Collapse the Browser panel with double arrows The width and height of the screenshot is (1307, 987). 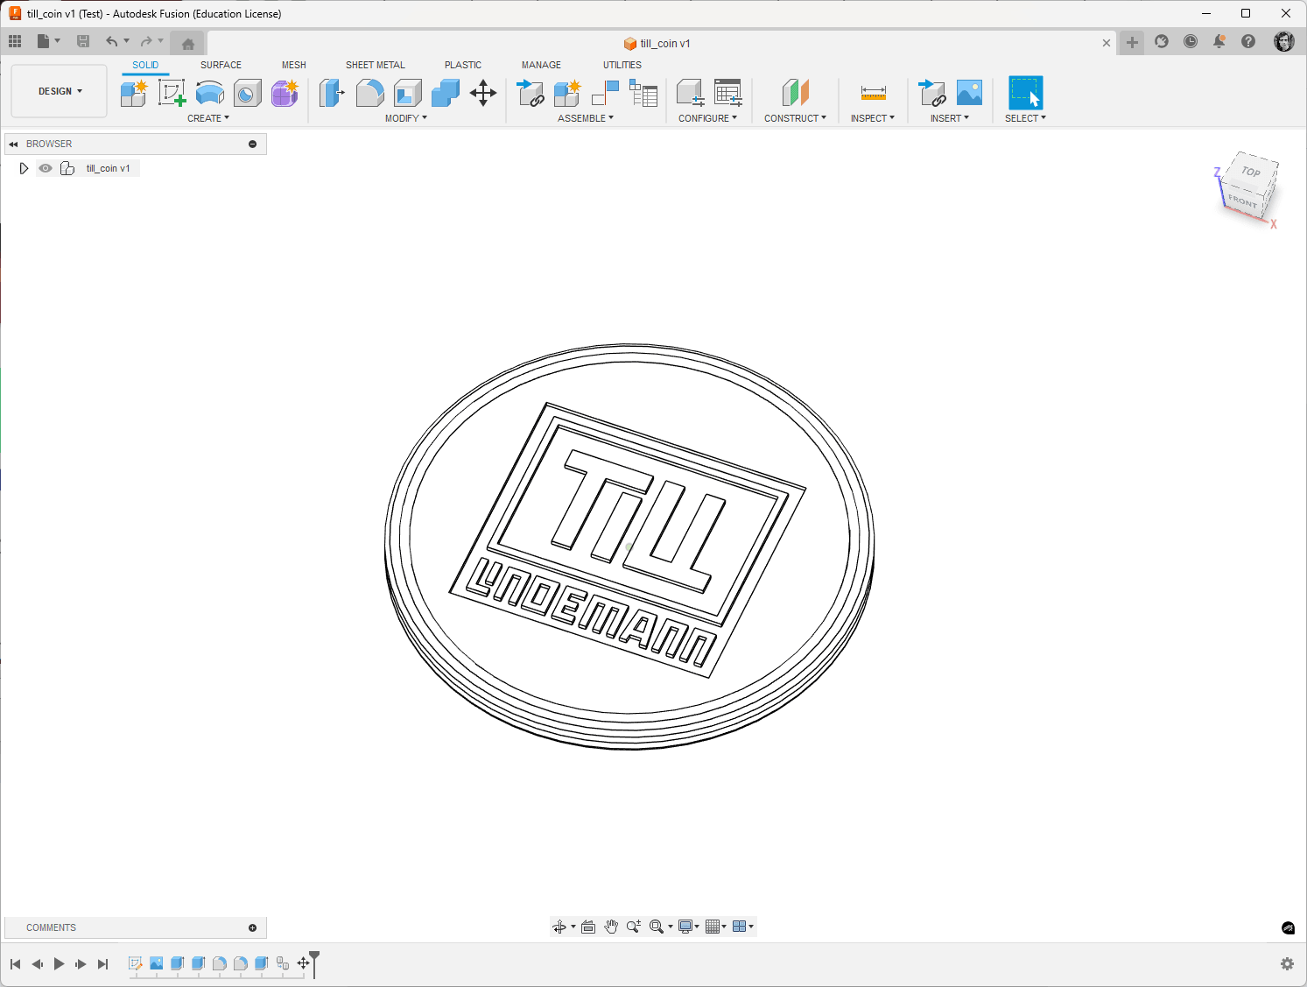click(13, 144)
